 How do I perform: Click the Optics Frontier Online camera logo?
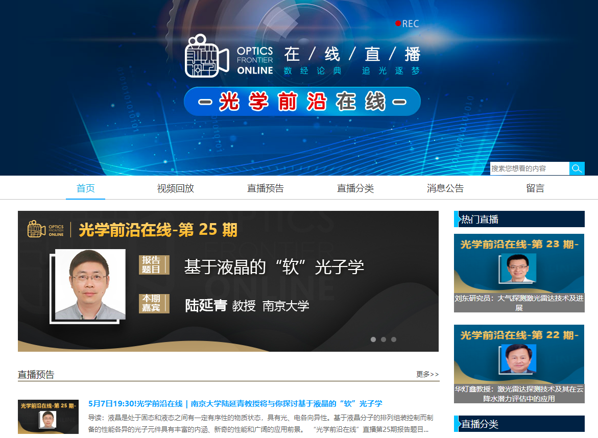click(x=206, y=56)
